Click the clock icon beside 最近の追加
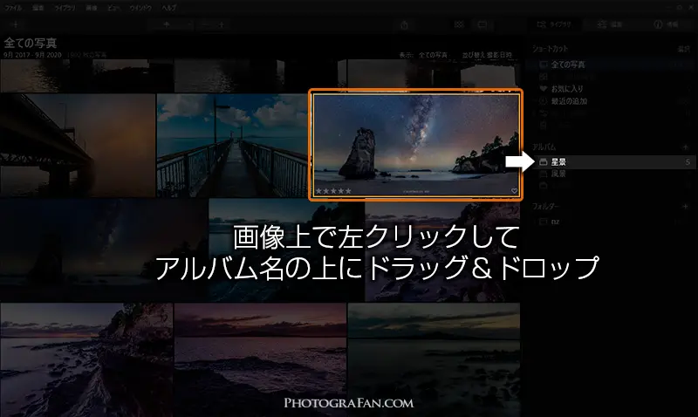The height and width of the screenshot is (417, 698). tap(543, 101)
